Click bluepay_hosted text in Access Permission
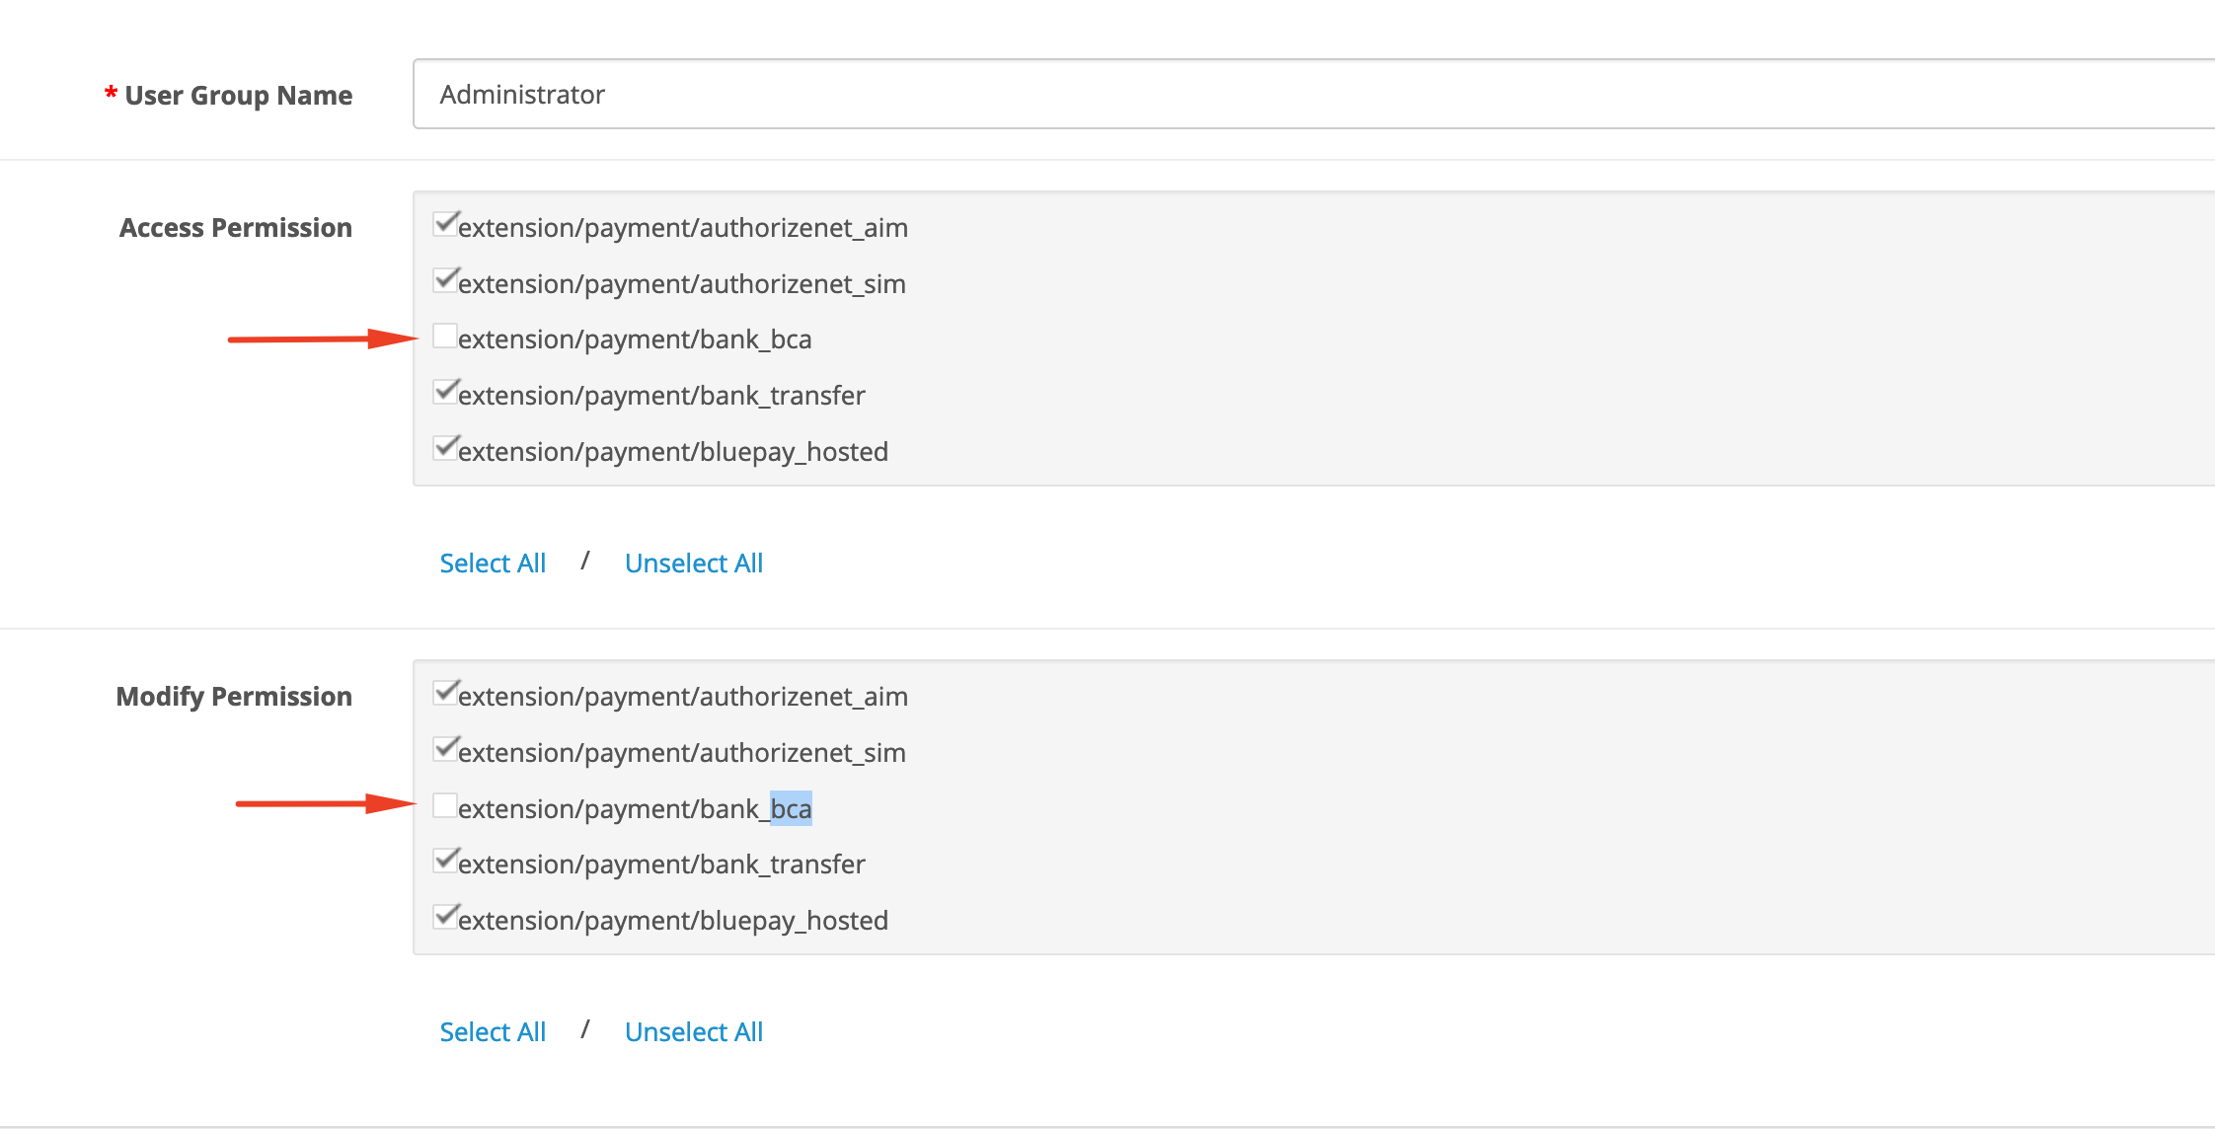2215x1129 pixels. pos(673,452)
